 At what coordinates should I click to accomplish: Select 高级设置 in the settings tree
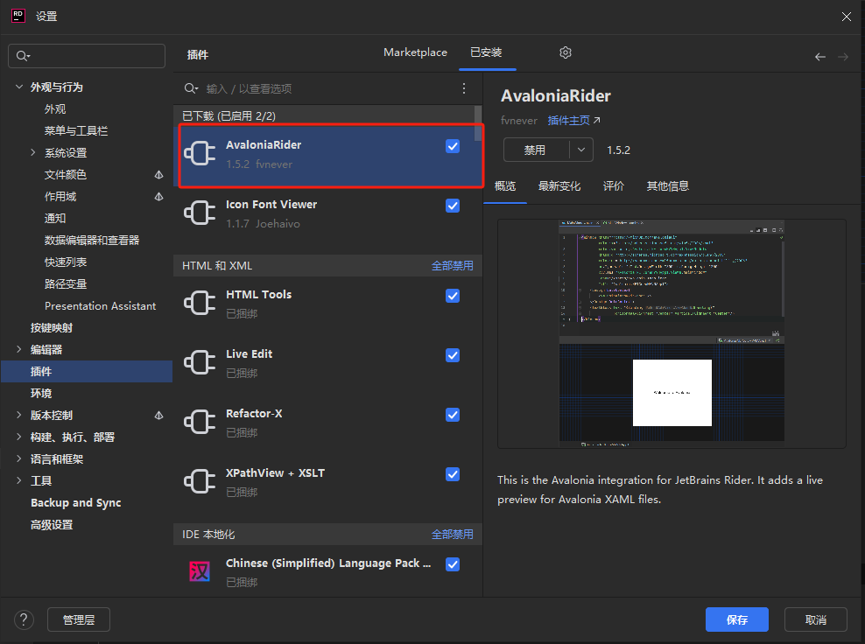(52, 525)
